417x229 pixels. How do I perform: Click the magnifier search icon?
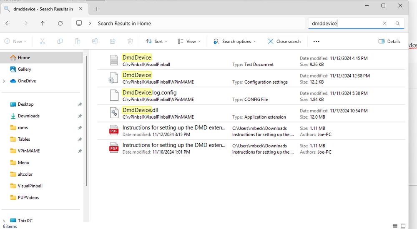(397, 23)
